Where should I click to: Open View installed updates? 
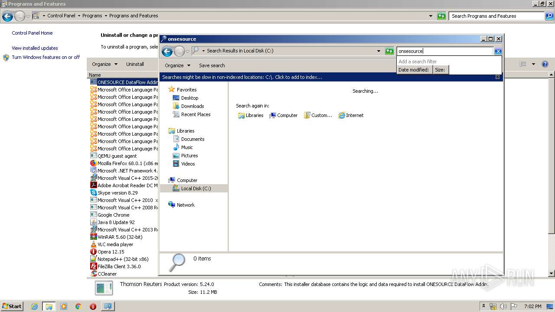(x=35, y=48)
